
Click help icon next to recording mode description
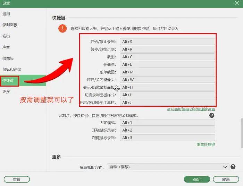pyautogui.click(x=211, y=116)
